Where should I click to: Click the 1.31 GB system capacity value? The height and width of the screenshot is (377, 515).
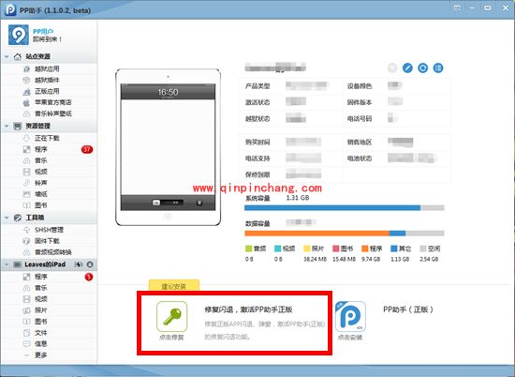(x=298, y=198)
